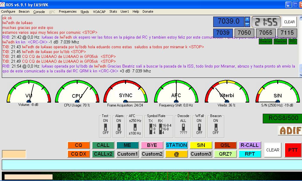Click the CPU usage gauge
Image resolution: width=302 pixels, height=181 pixels.
(77, 91)
